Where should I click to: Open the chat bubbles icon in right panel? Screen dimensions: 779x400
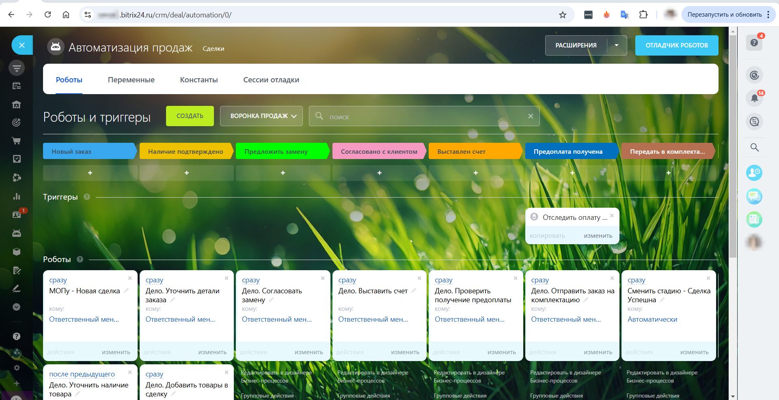754,196
